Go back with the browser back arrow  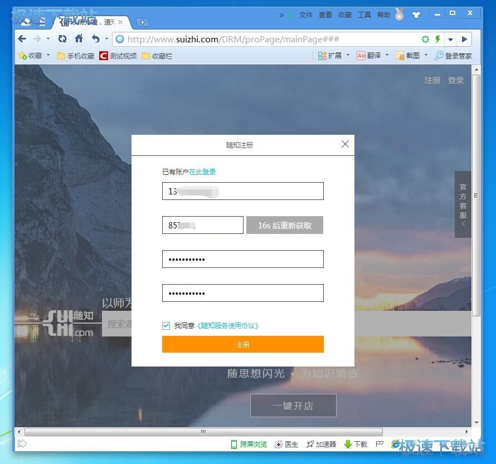pos(22,39)
